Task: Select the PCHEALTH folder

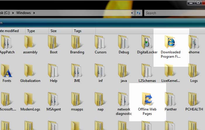Action: 194,102
